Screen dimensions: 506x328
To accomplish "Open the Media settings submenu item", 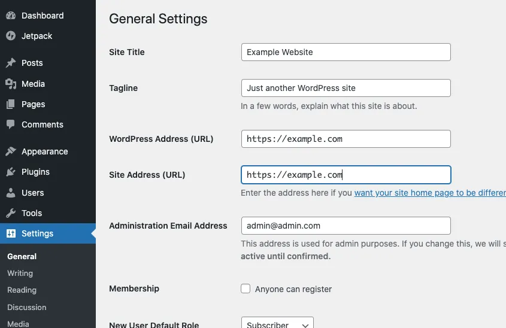I will pyautogui.click(x=18, y=324).
